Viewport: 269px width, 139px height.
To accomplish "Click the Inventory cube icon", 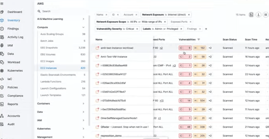I will 2,20.
